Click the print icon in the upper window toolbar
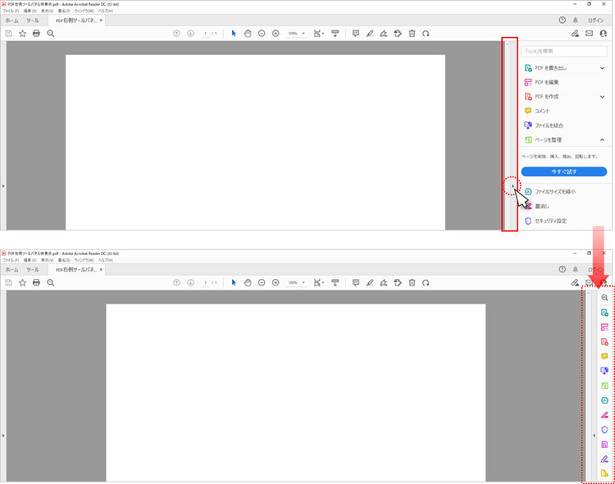615x484 pixels. point(36,34)
